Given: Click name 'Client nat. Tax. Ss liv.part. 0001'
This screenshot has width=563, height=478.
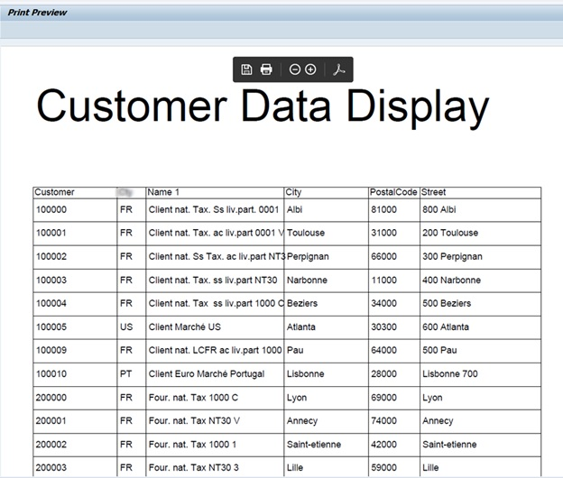Looking at the screenshot, I should [x=214, y=209].
